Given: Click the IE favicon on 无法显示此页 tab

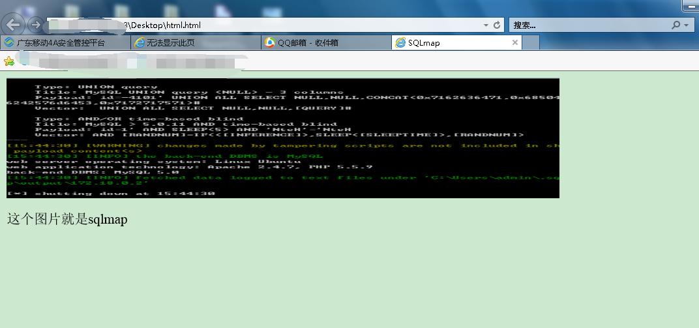Looking at the screenshot, I should click(140, 42).
